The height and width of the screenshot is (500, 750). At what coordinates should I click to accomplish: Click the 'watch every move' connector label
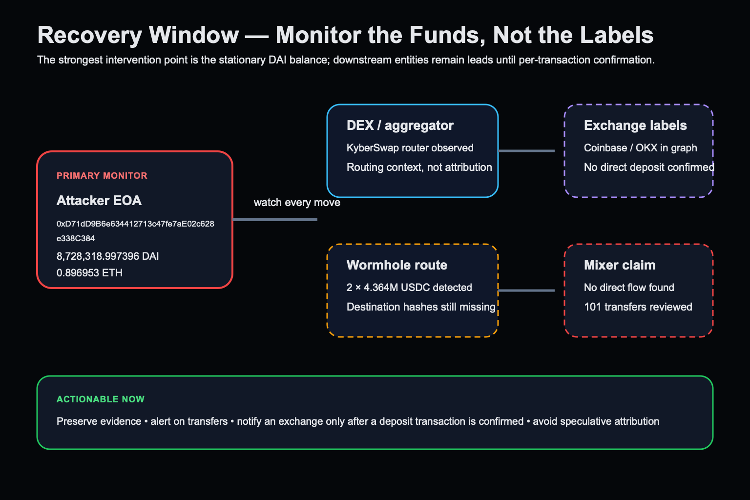point(297,203)
